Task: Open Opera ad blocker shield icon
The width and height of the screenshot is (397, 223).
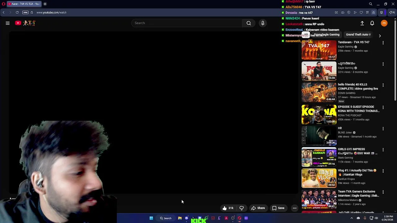Action: click(x=349, y=12)
